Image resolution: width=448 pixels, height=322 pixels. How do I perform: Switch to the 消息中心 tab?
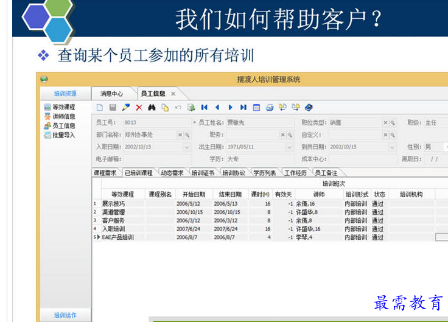[x=112, y=94]
